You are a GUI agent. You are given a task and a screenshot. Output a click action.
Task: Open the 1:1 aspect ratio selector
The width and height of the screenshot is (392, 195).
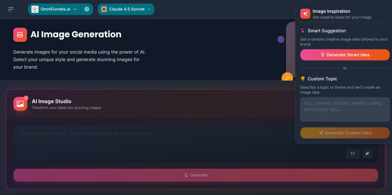(353, 153)
